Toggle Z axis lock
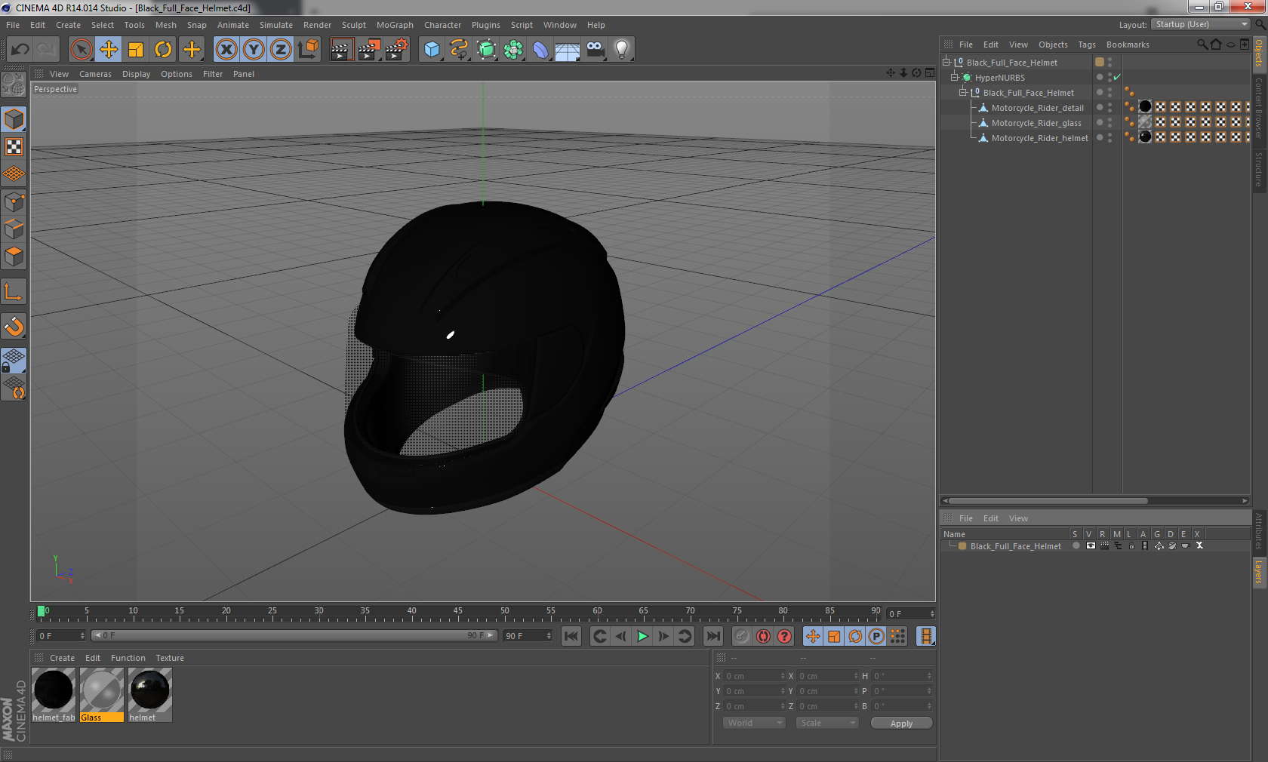This screenshot has width=1268, height=762. click(x=281, y=50)
